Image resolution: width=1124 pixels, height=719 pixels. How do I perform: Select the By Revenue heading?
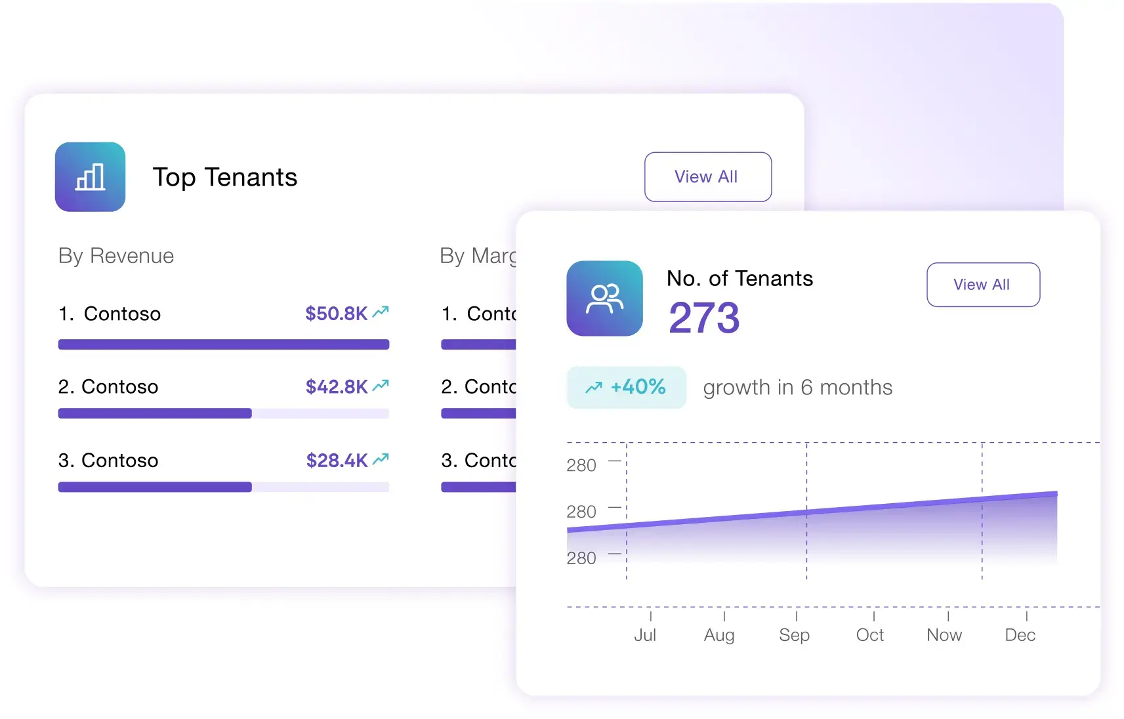(x=116, y=256)
